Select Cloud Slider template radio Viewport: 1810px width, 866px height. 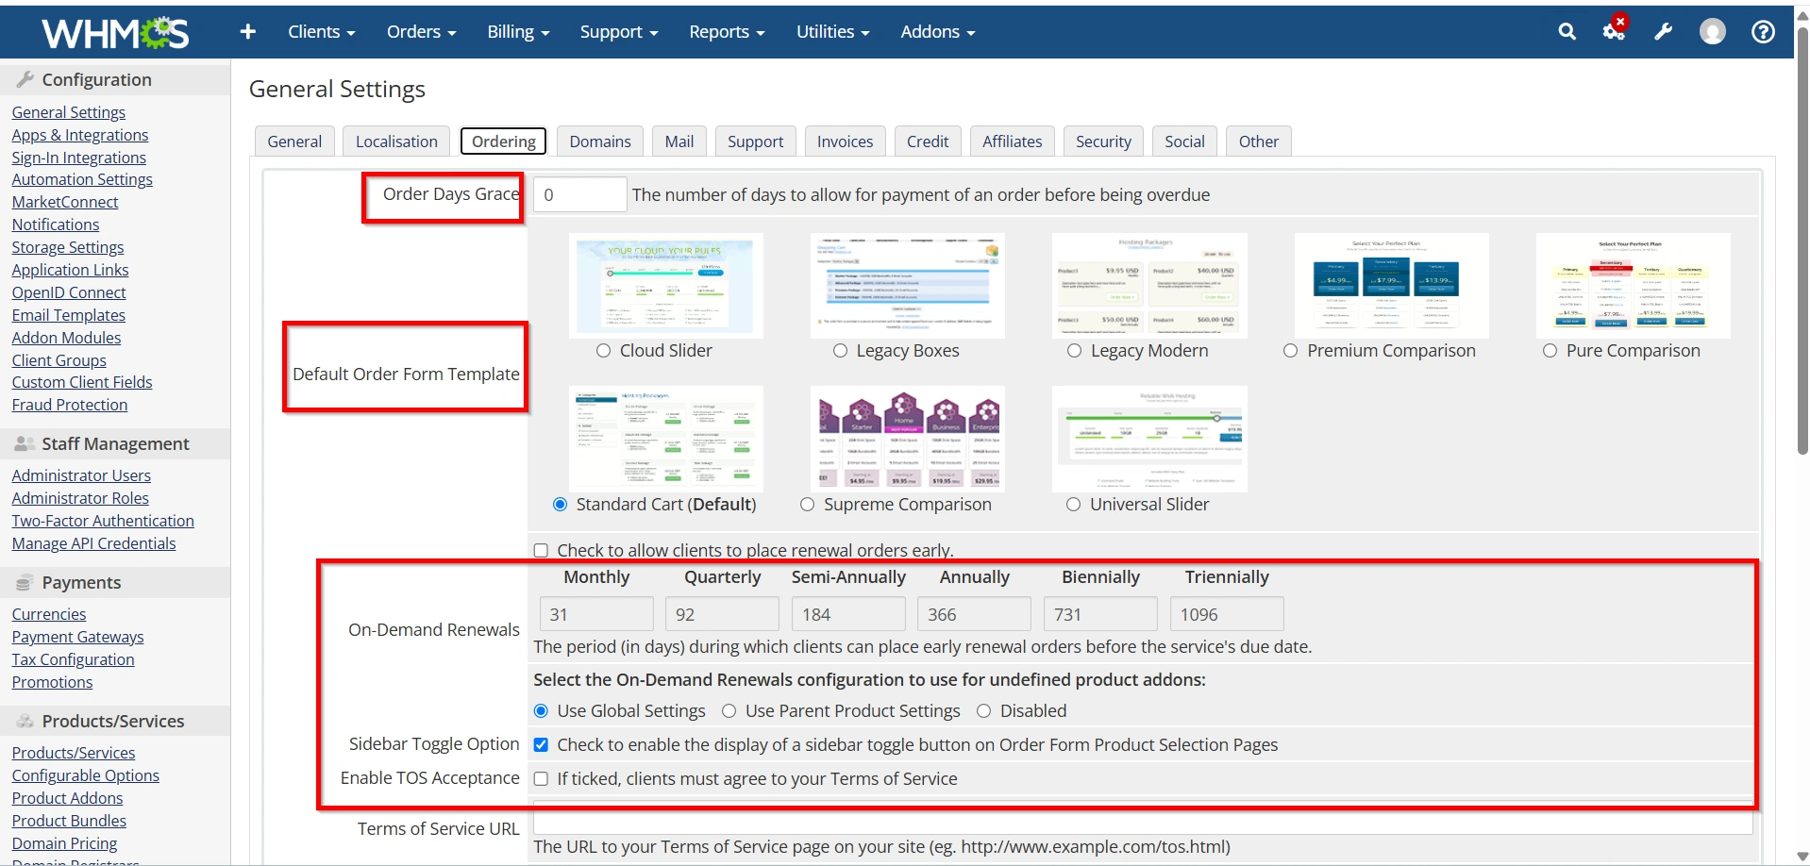(604, 351)
